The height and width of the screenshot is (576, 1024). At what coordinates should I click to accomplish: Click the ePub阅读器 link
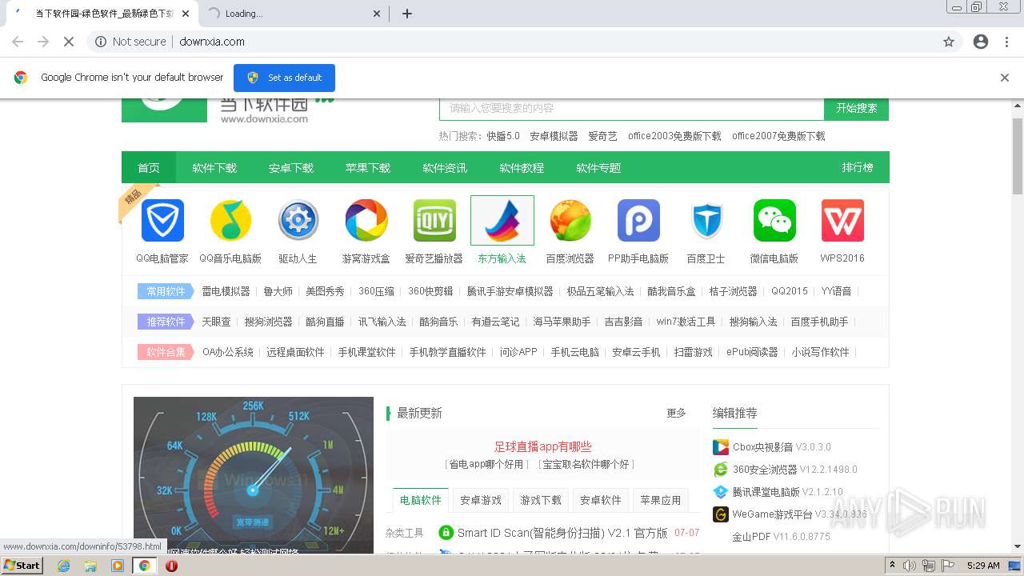tap(752, 352)
